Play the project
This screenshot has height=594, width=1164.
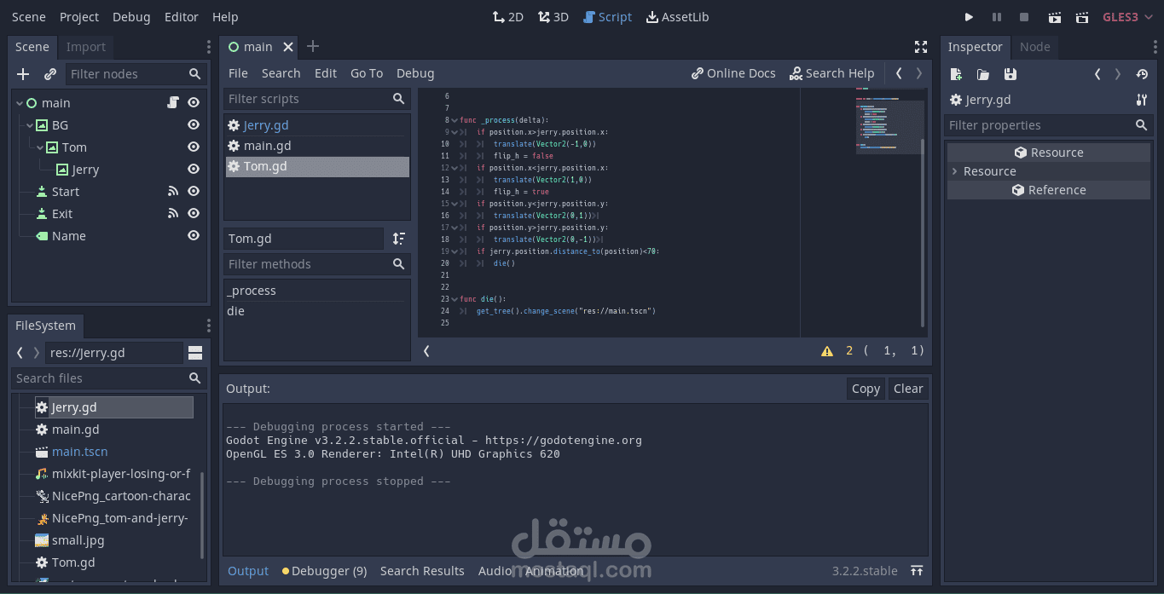(x=969, y=17)
